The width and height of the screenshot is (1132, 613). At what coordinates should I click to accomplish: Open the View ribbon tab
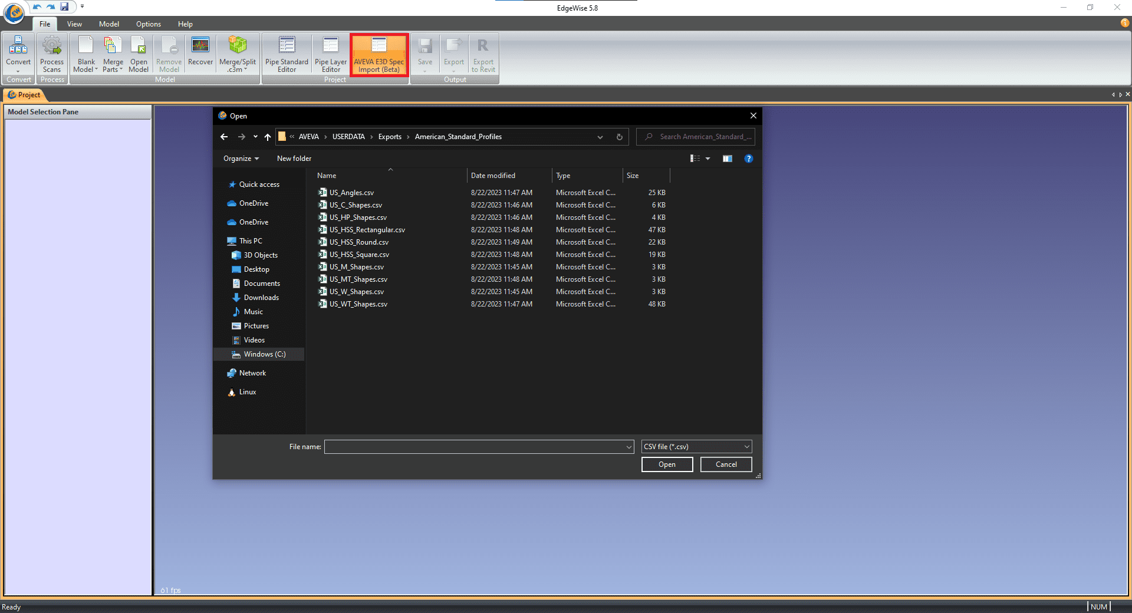[74, 24]
